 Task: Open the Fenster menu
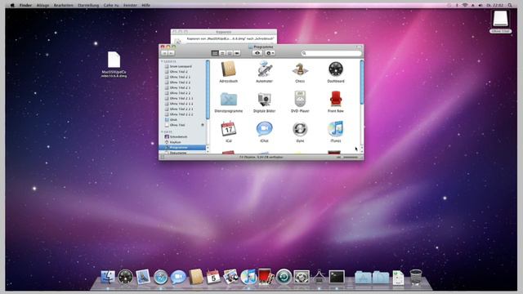point(130,6)
